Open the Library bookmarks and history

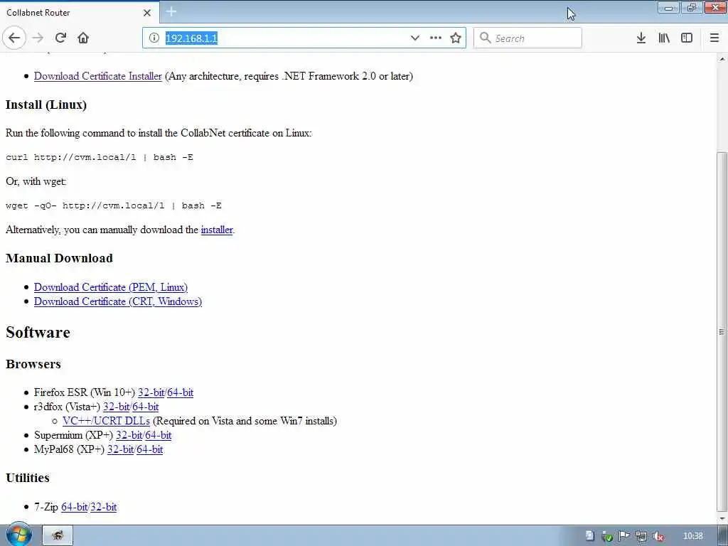pyautogui.click(x=664, y=38)
